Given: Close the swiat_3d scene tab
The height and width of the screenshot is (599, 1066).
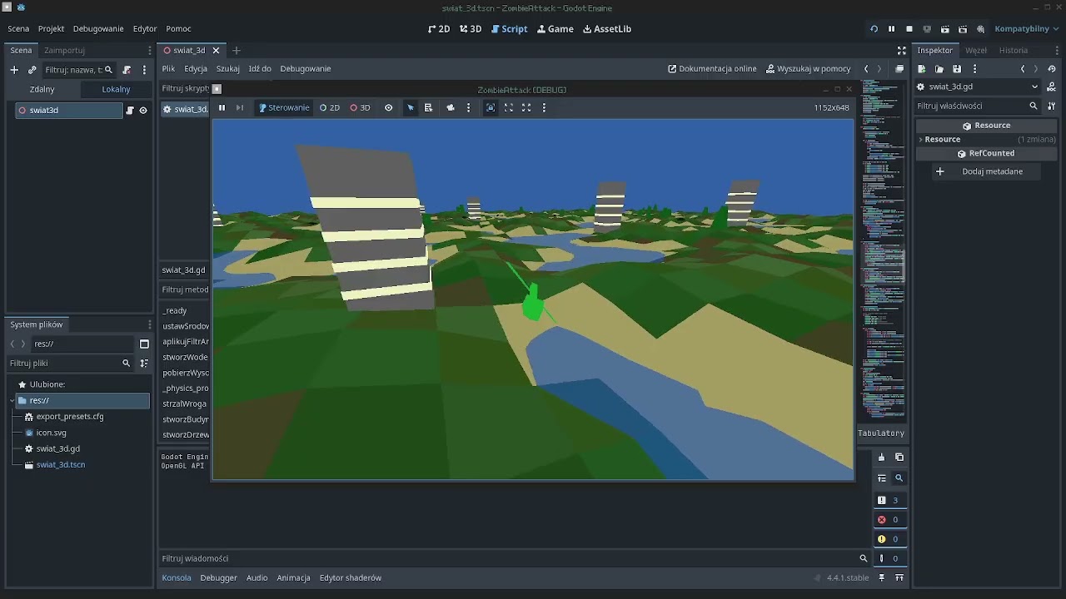Looking at the screenshot, I should click(216, 51).
